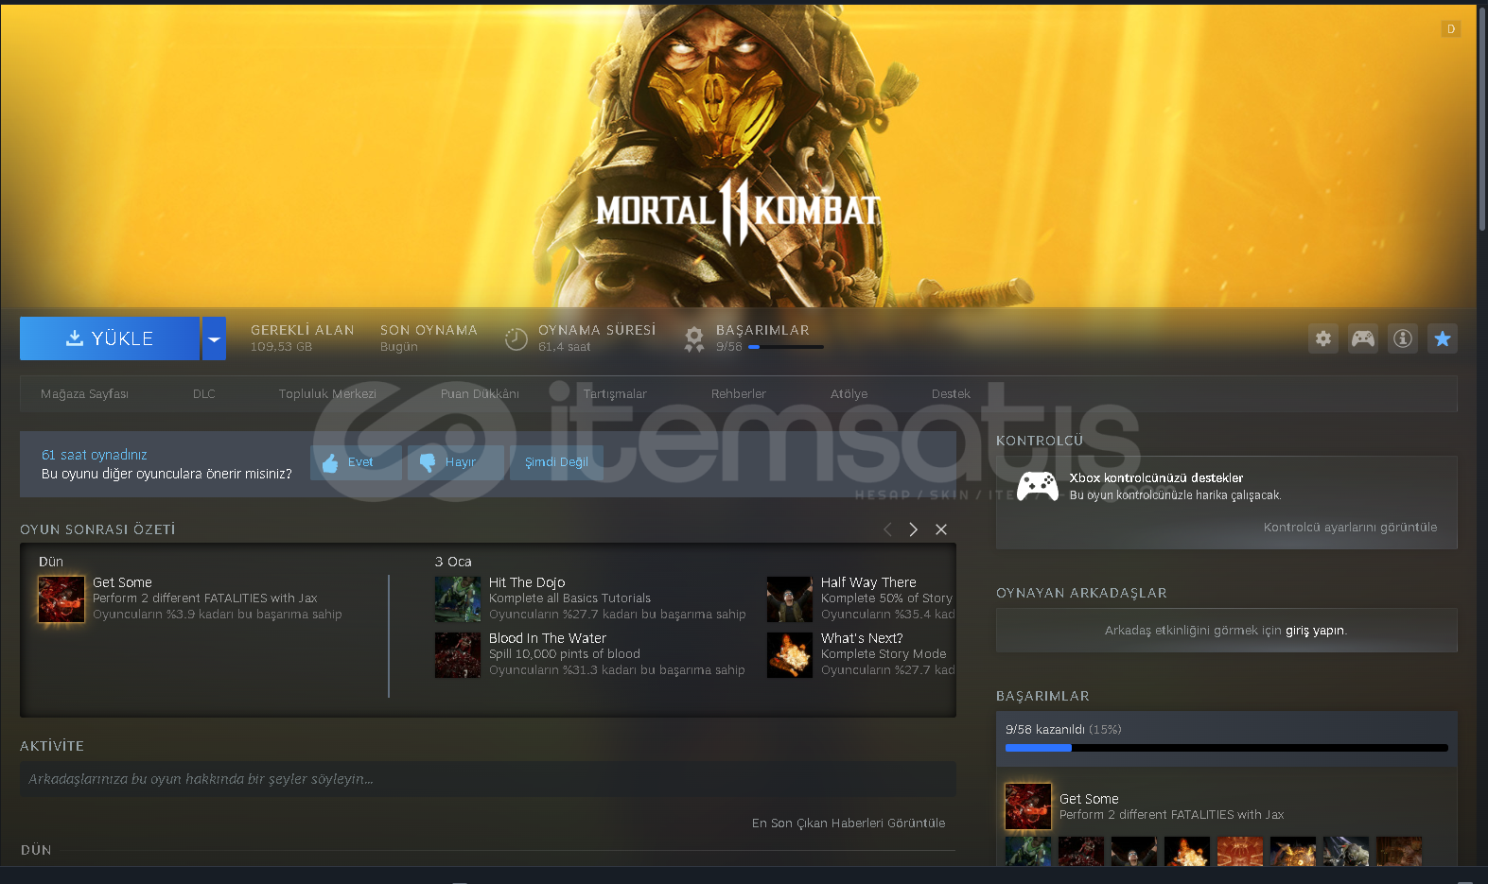Show game info circle icon
This screenshot has height=884, width=1488.
point(1403,338)
